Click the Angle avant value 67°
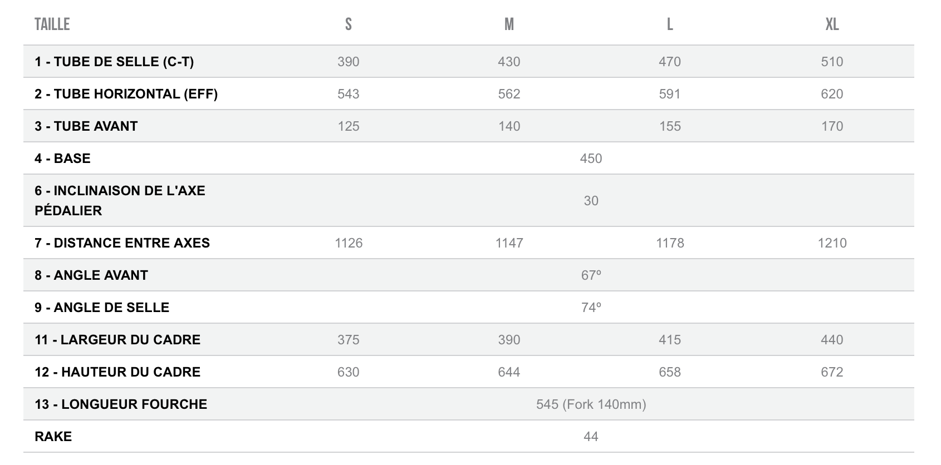The height and width of the screenshot is (465, 941). [591, 275]
